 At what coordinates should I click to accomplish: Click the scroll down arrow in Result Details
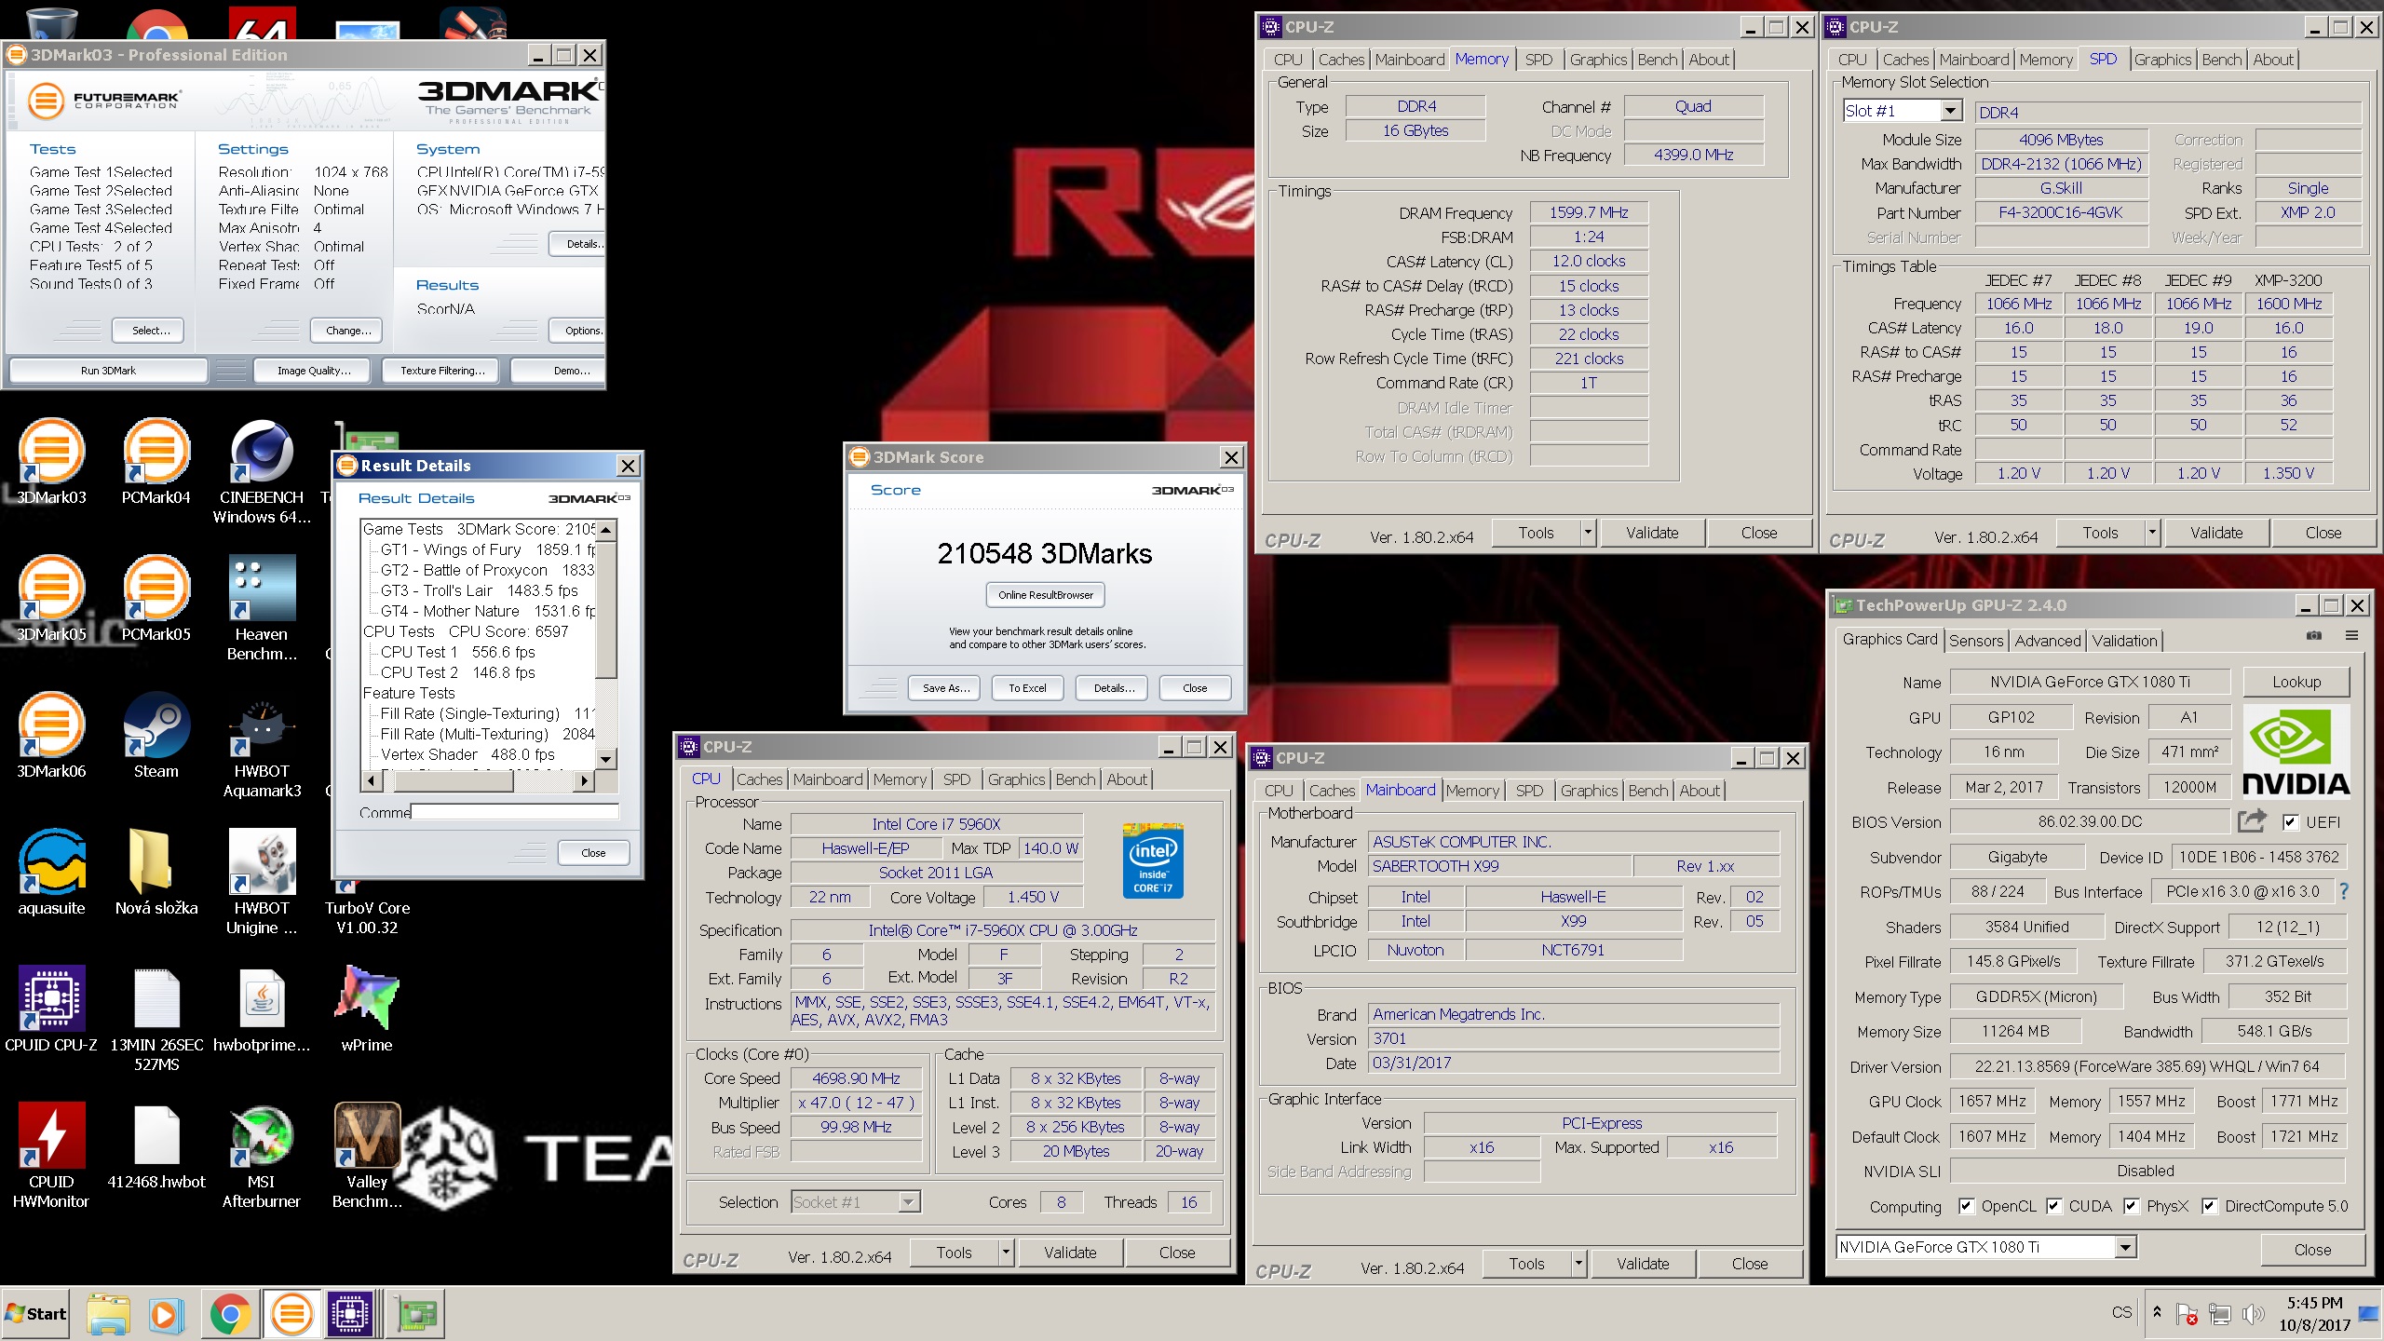(606, 759)
